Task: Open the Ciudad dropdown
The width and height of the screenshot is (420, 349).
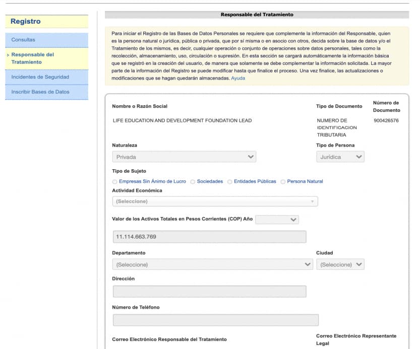Action: (340, 264)
